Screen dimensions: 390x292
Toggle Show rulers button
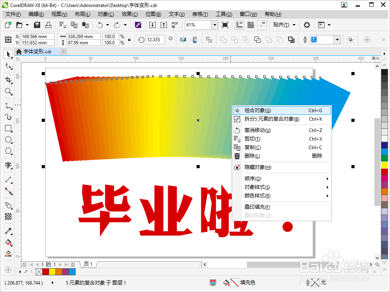[239, 25]
